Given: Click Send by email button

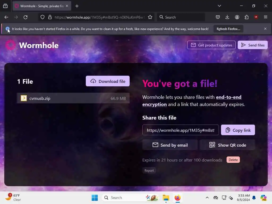Looking at the screenshot, I should coord(170,145).
